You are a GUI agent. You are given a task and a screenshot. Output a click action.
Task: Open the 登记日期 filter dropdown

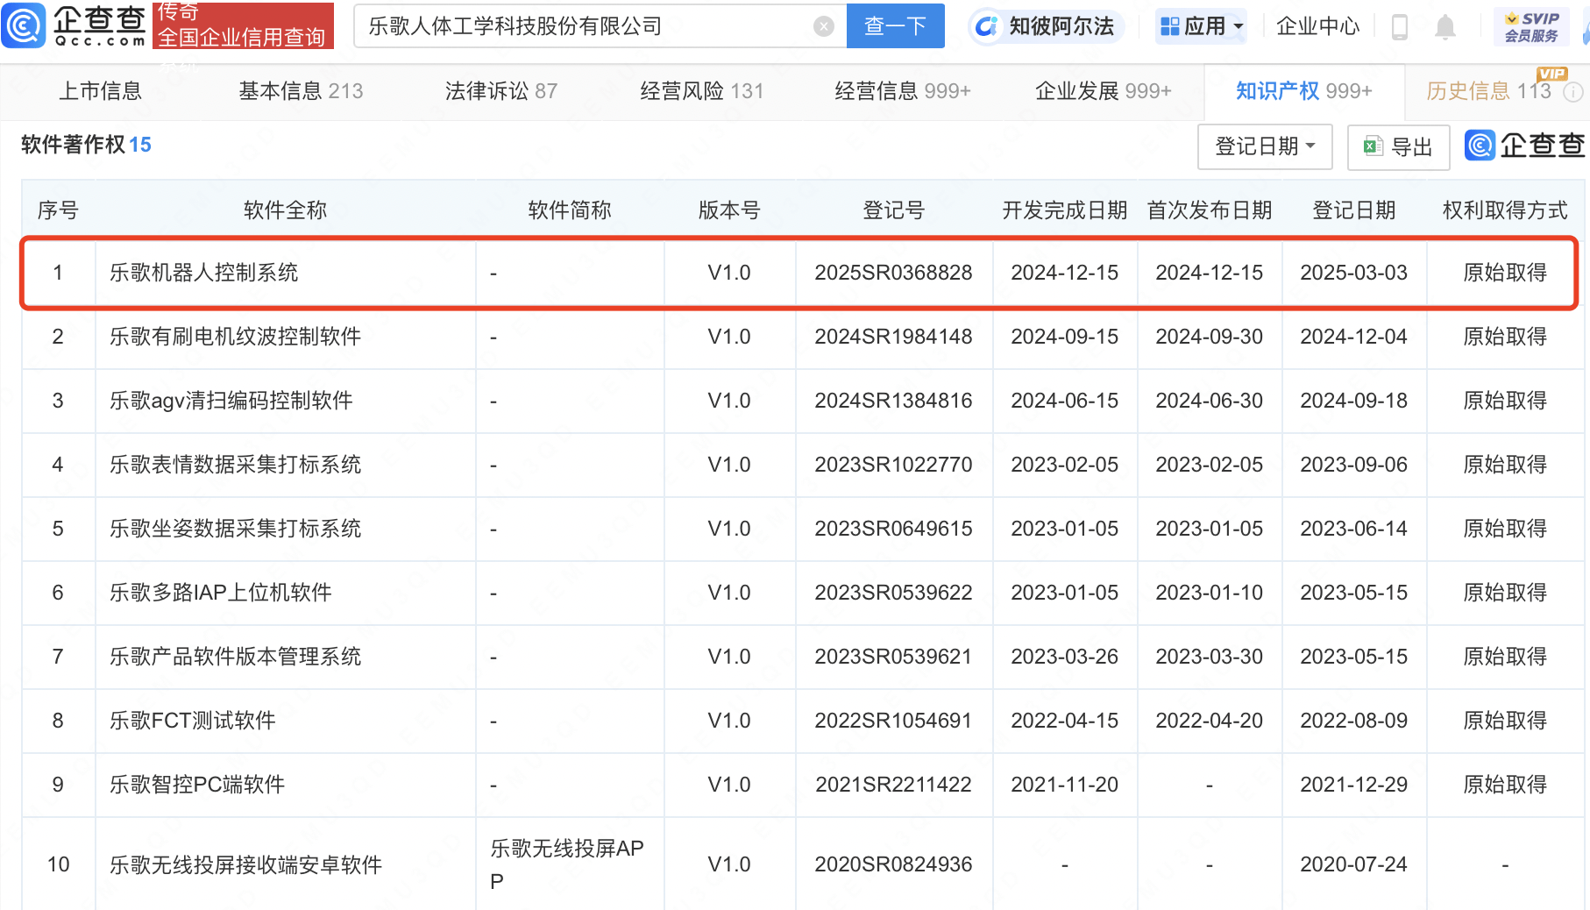[1265, 146]
